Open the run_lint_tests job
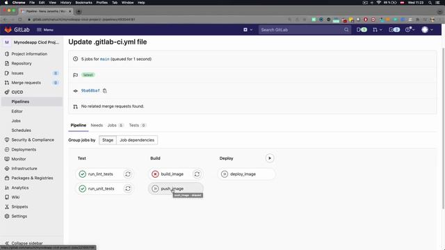445x250 pixels. click(x=100, y=174)
